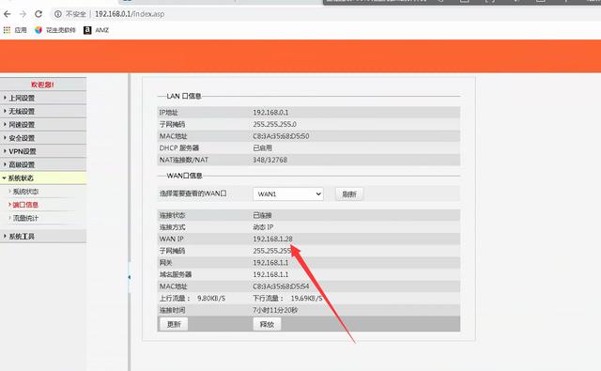Open the AMZ bookmark

(96, 30)
